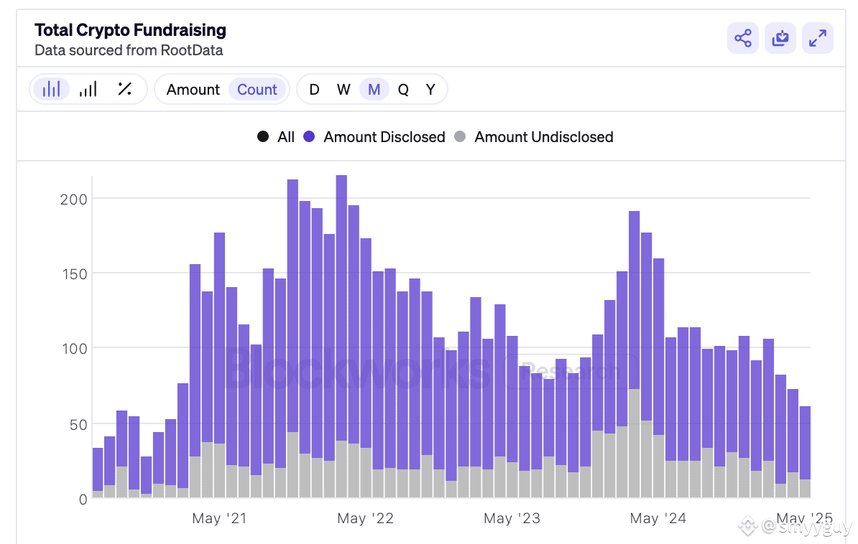The width and height of the screenshot is (858, 544).
Task: Toggle the All legend series
Action: pos(276,136)
